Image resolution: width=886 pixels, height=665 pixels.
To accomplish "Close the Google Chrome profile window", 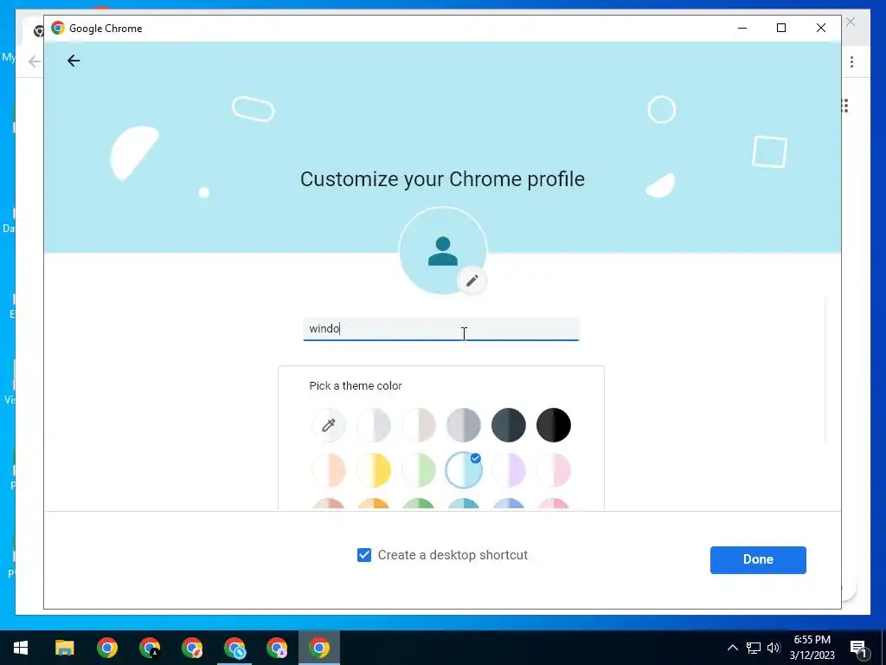I will tap(821, 28).
